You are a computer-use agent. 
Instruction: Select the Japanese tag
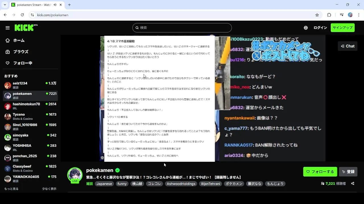coord(104,184)
